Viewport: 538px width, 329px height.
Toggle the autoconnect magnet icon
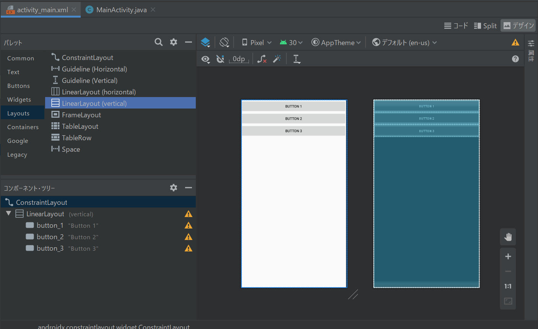[x=220, y=59]
